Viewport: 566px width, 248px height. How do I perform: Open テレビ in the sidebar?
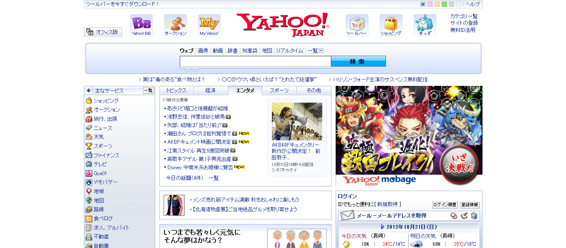coord(100,164)
